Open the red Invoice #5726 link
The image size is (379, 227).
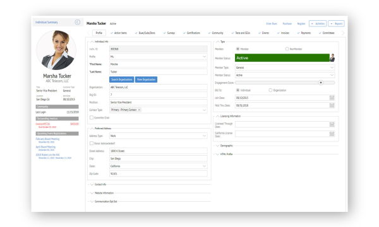(x=42, y=124)
